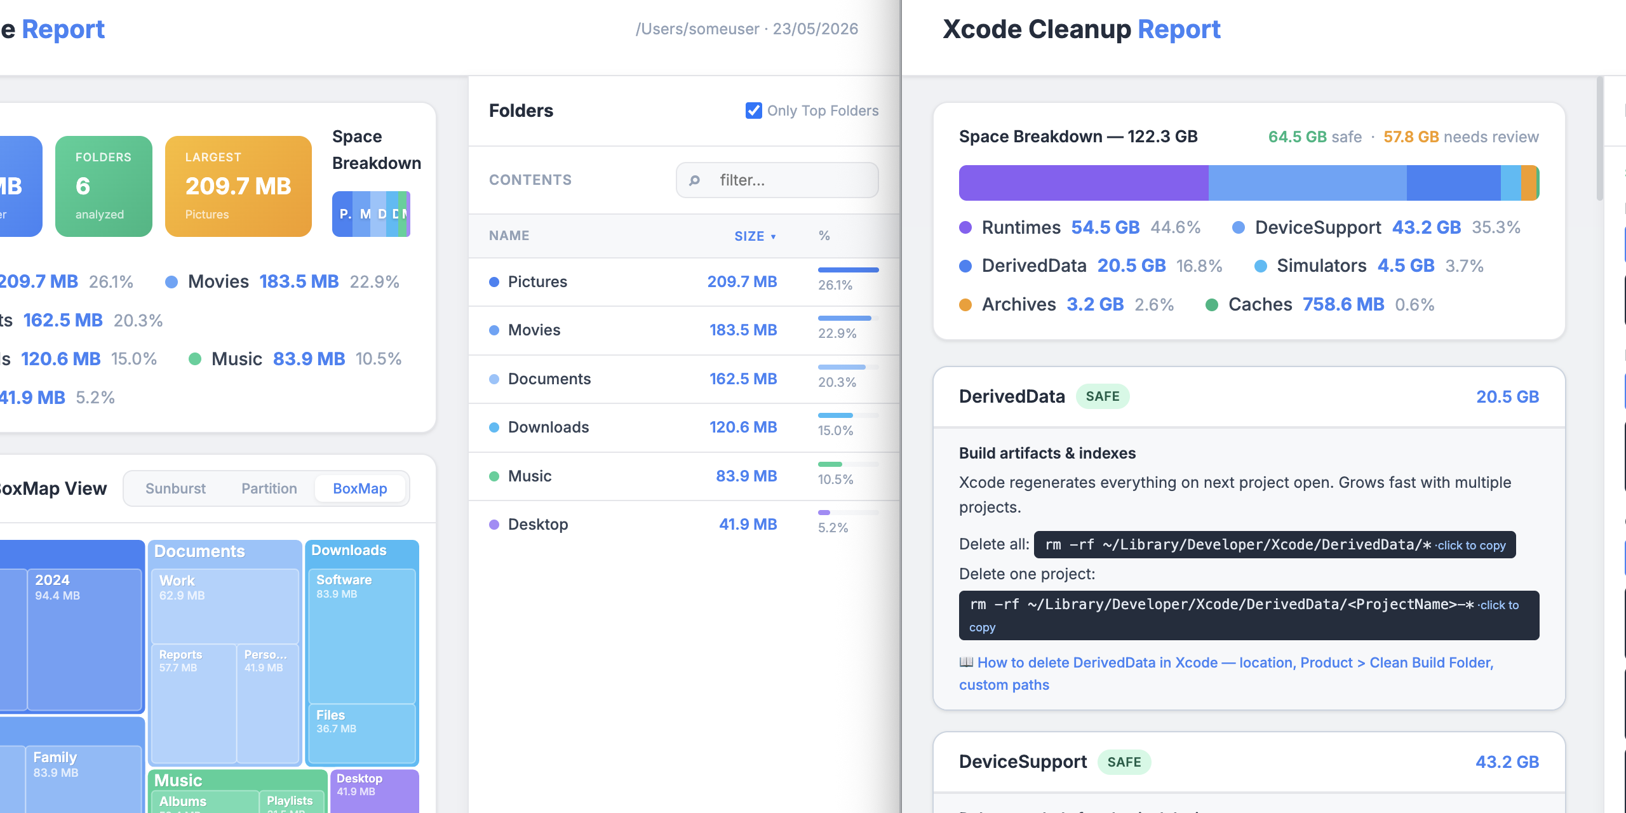Click the Xcode Cleanup Report title
Screen dimensions: 1626x813
1081,29
